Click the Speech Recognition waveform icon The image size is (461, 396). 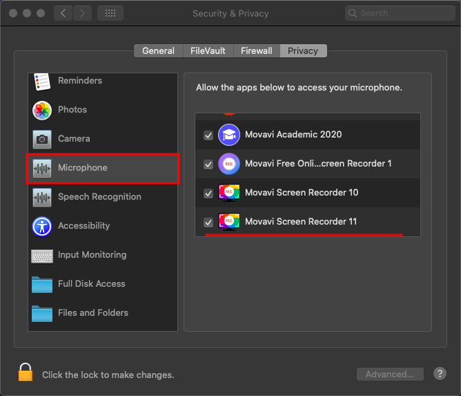point(42,197)
